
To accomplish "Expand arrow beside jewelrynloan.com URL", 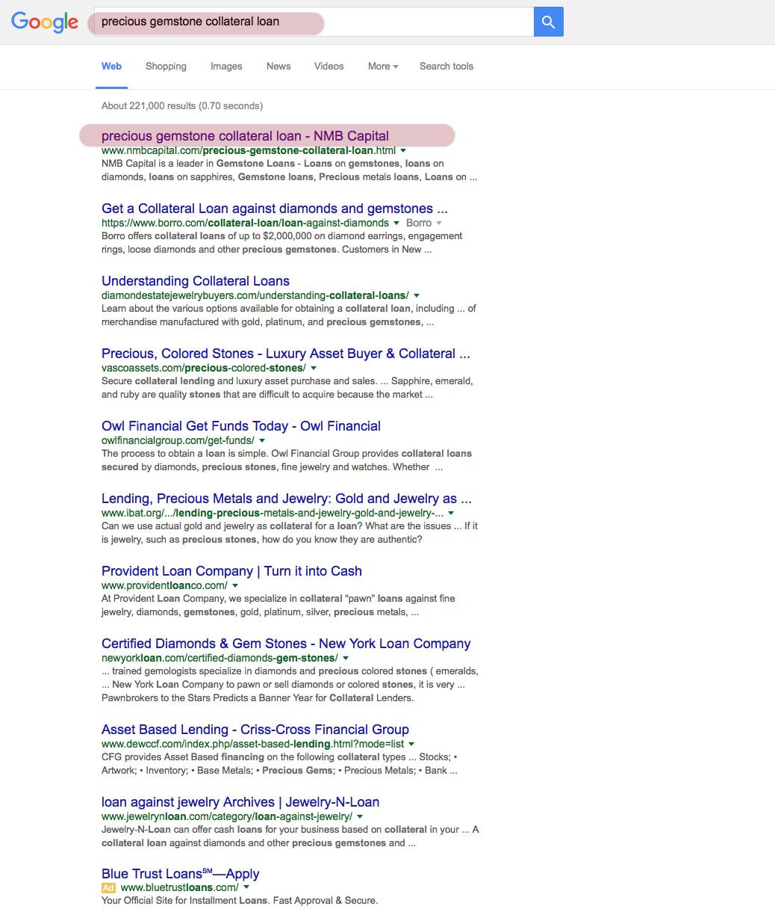I will (359, 817).
